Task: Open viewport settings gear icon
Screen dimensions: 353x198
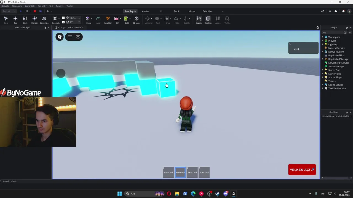Action: [318, 28]
